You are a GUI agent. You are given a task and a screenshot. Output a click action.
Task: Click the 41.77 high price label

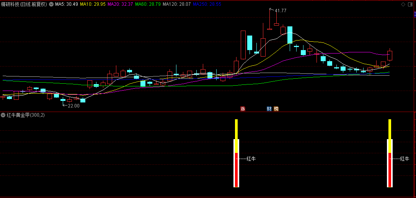pos(281,11)
